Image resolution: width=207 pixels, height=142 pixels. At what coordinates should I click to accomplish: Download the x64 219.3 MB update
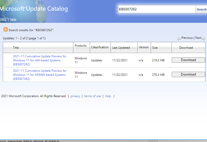pyautogui.click(x=188, y=60)
